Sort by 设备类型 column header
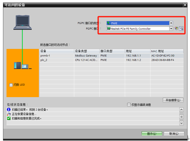This screenshot has height=141, width=190. [87, 51]
